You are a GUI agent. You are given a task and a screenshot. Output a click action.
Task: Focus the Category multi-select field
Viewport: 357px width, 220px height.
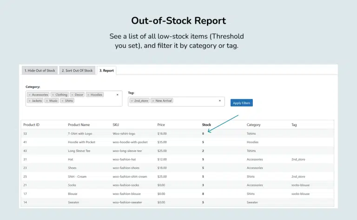(74, 99)
